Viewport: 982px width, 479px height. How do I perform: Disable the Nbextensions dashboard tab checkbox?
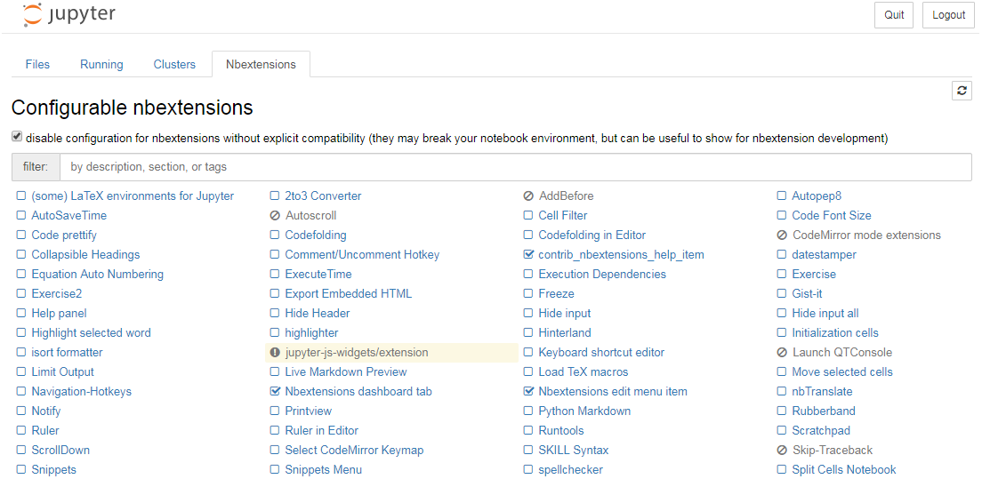(275, 392)
